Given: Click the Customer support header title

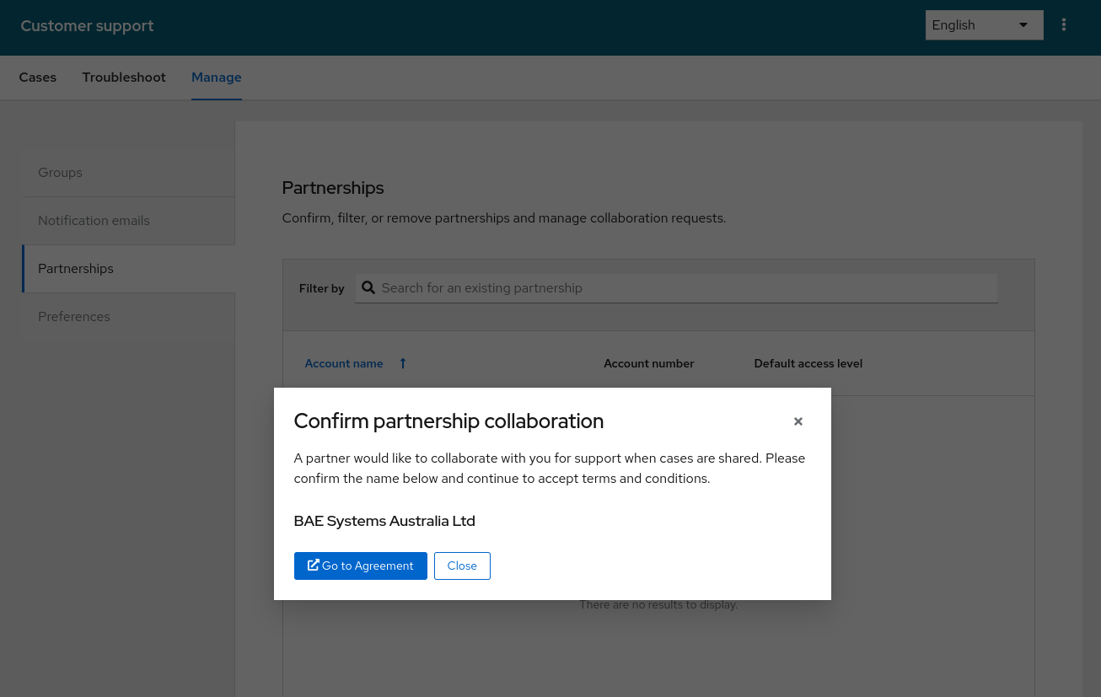Looking at the screenshot, I should pos(87,26).
